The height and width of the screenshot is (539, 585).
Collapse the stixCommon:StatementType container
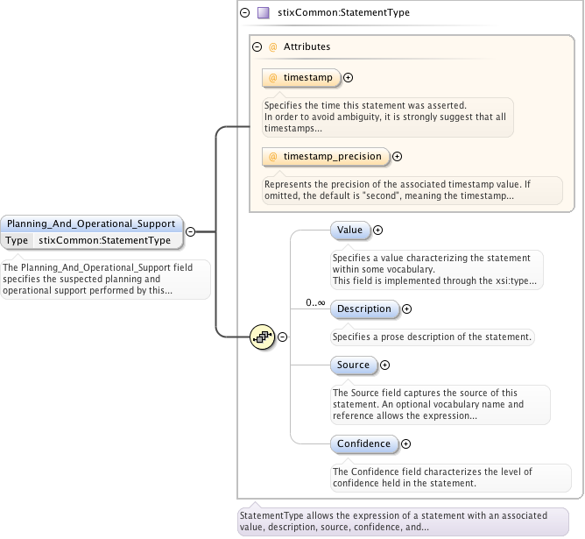(x=244, y=13)
